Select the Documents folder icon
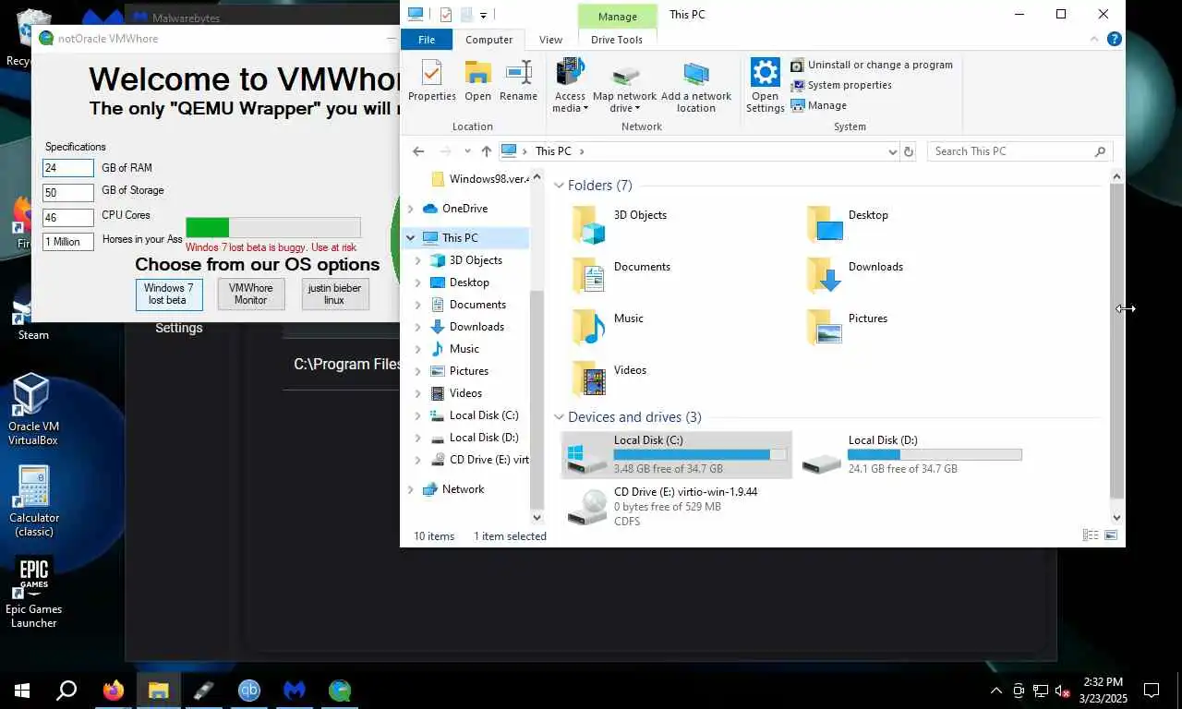 point(587,276)
